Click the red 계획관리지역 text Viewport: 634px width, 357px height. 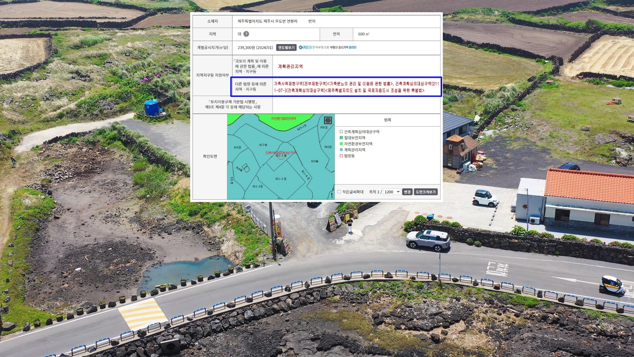(x=290, y=66)
